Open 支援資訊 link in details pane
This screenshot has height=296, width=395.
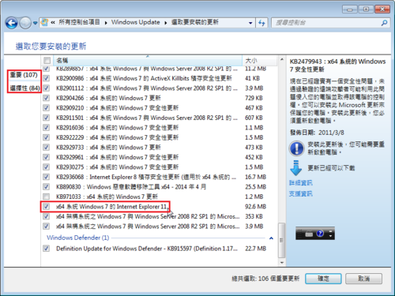click(x=301, y=194)
